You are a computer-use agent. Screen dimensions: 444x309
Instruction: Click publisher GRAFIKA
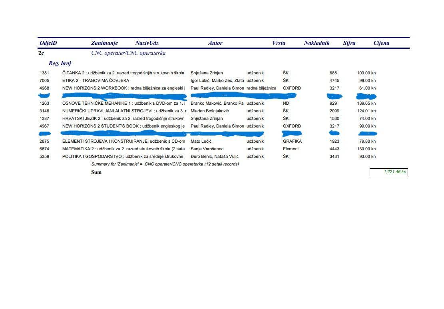(292, 142)
